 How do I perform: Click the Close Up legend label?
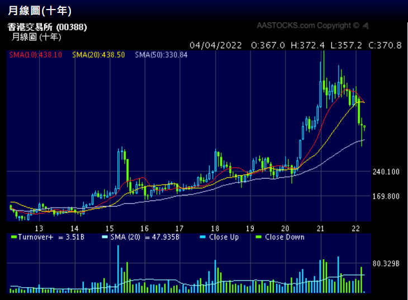pyautogui.click(x=224, y=237)
